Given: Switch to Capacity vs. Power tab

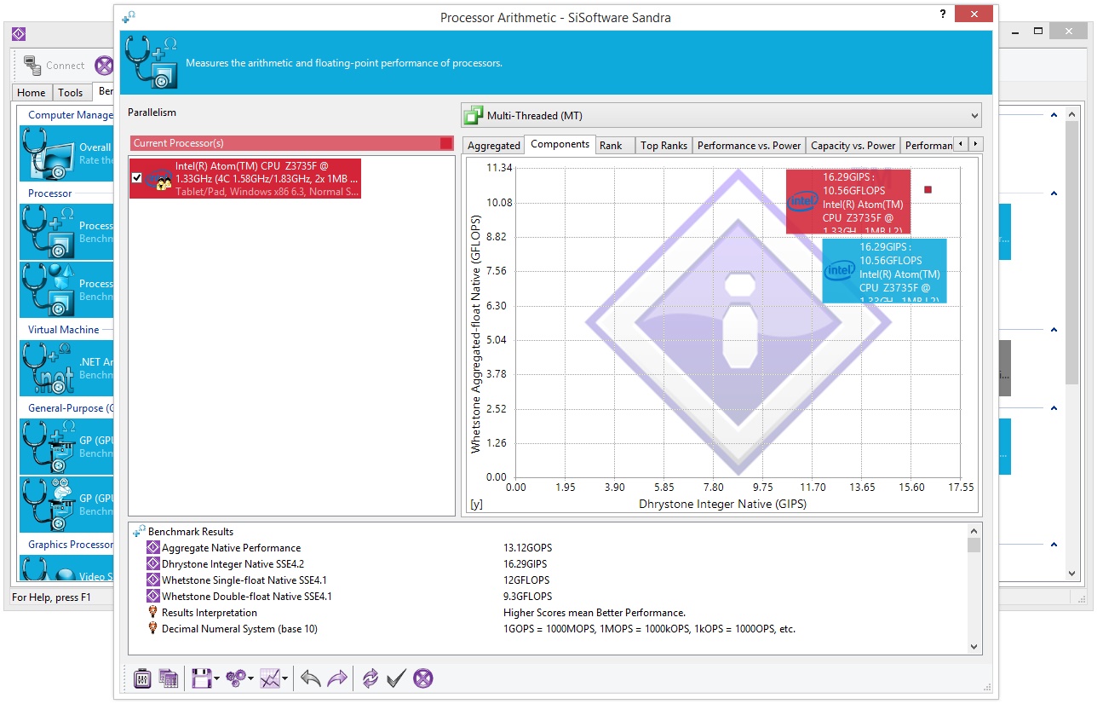Looking at the screenshot, I should (x=853, y=145).
